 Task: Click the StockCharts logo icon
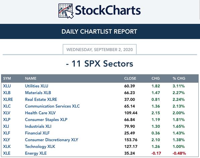pos(66,11)
